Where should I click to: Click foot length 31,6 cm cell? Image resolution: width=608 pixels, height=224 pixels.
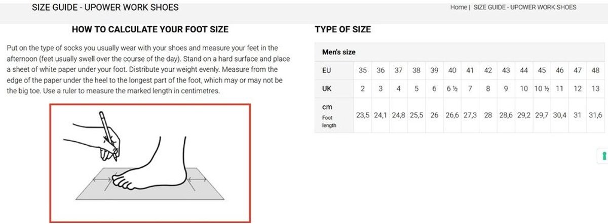tap(595, 115)
